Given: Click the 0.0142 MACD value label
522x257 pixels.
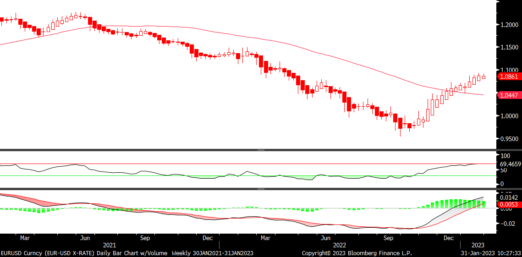Looking at the screenshot, I should (x=508, y=198).
